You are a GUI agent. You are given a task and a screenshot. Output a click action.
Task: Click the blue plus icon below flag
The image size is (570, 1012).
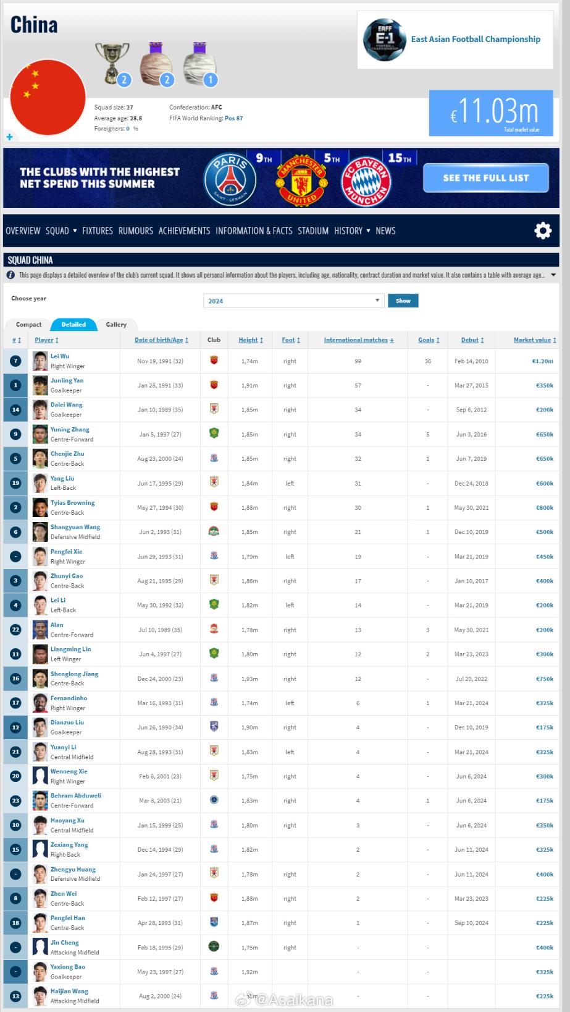point(9,137)
